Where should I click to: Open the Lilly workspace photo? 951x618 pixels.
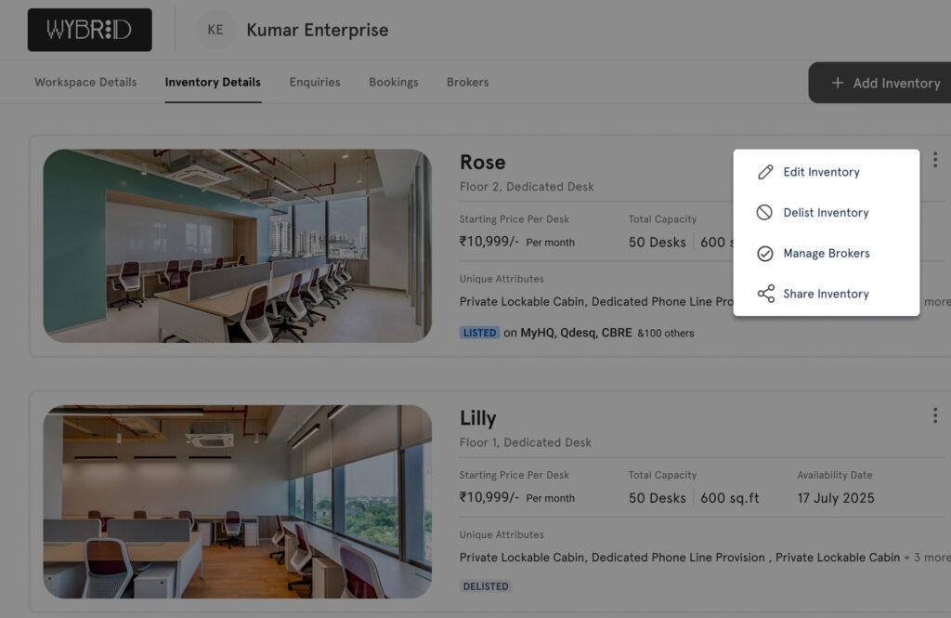coord(237,501)
